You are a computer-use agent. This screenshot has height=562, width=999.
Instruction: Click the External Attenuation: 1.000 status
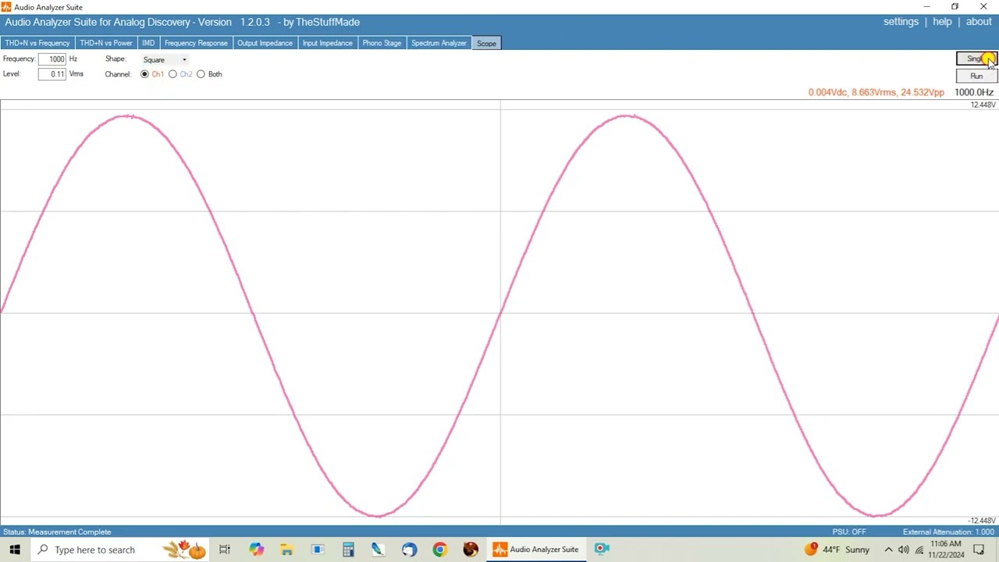click(x=948, y=532)
